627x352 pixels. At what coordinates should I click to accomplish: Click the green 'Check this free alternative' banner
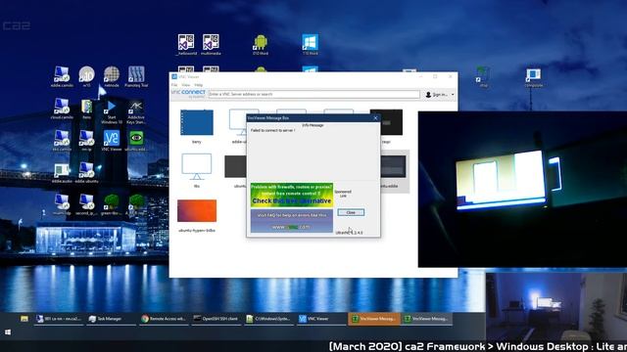pos(292,196)
